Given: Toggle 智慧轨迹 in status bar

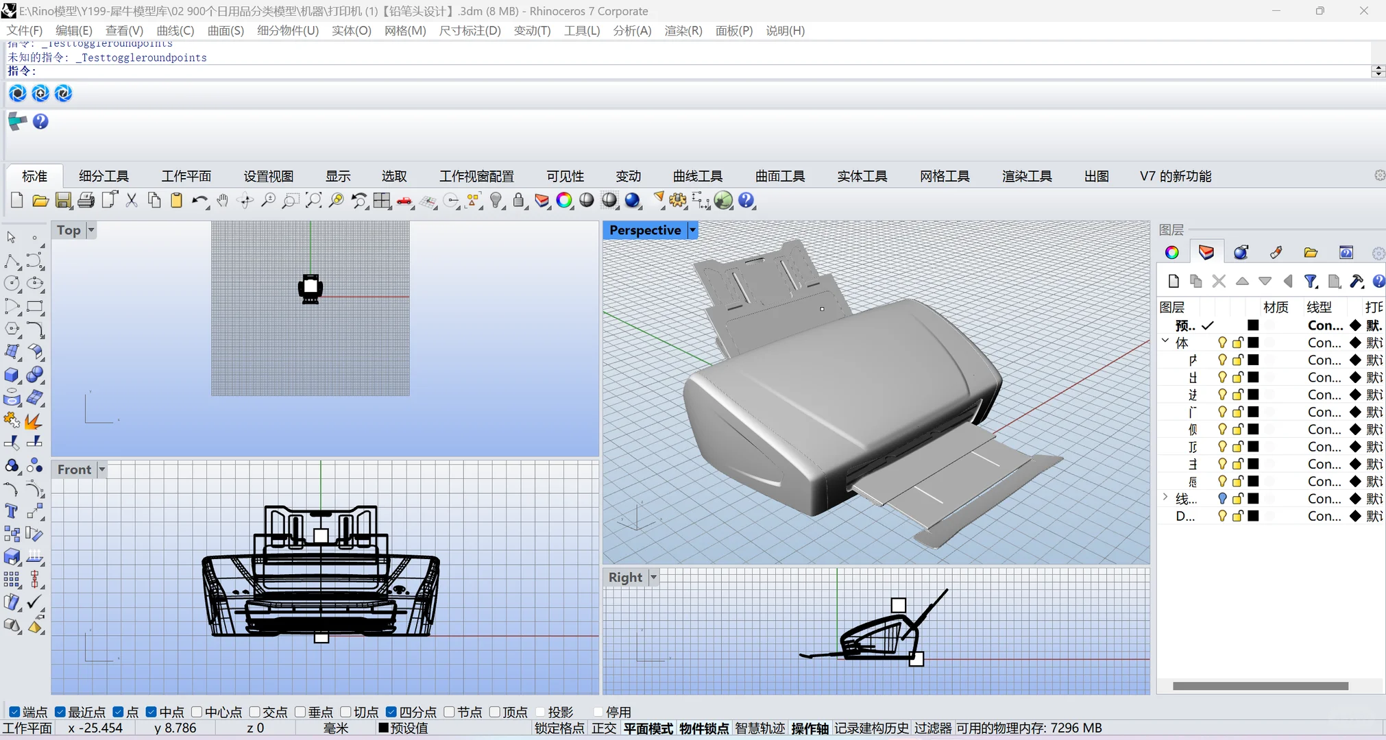Looking at the screenshot, I should [759, 728].
